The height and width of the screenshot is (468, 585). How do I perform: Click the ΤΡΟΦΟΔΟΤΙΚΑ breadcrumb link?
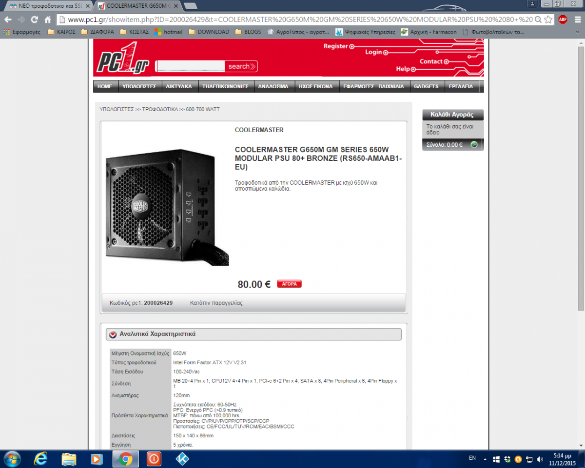pos(160,109)
